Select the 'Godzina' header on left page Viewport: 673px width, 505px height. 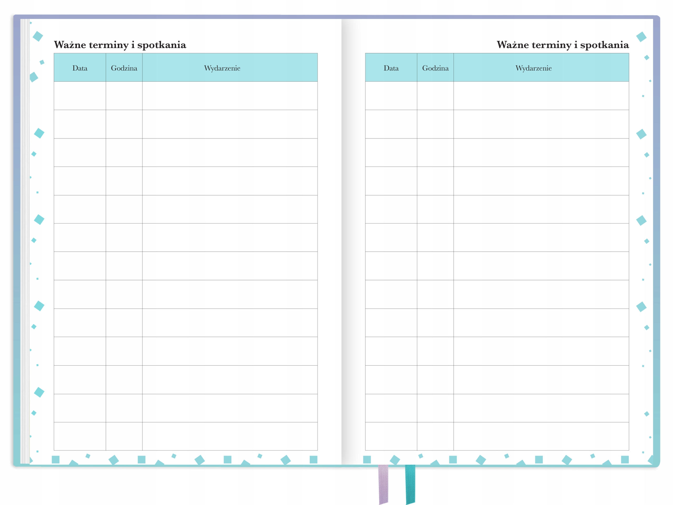point(124,68)
